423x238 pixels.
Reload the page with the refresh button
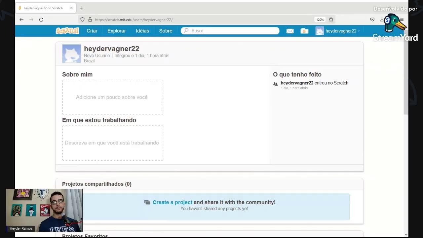point(41,20)
